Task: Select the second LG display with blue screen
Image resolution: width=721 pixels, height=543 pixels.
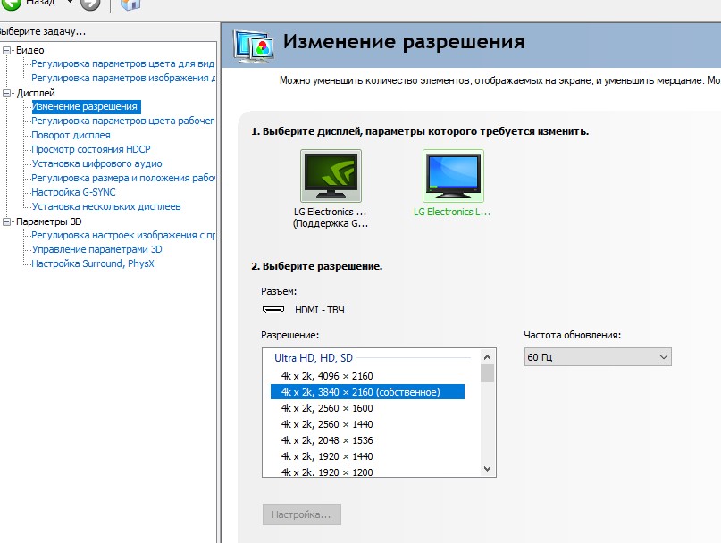Action: (x=452, y=176)
